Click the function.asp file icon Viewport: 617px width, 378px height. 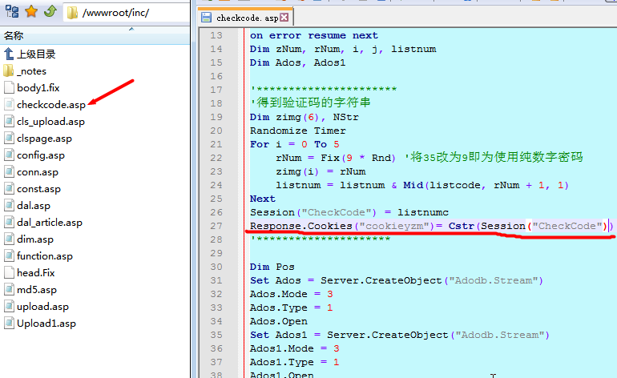click(9, 255)
